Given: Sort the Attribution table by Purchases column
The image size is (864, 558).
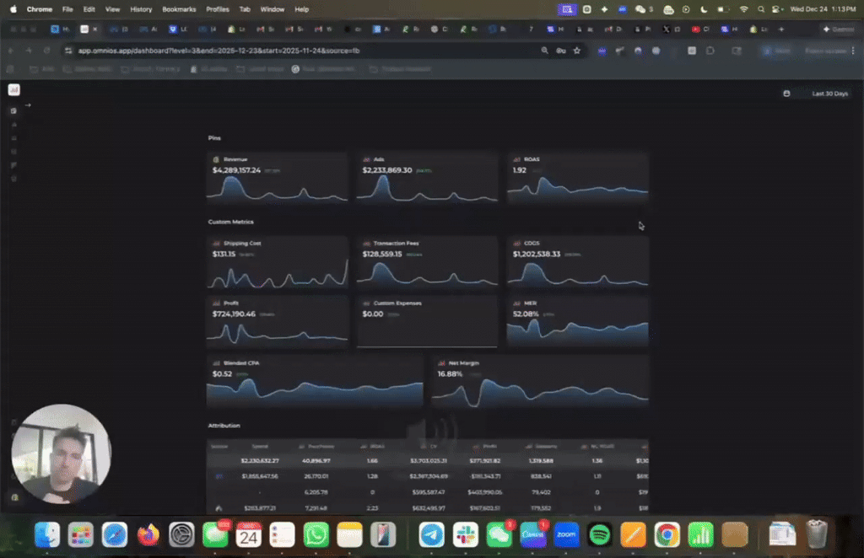Looking at the screenshot, I should [x=317, y=446].
